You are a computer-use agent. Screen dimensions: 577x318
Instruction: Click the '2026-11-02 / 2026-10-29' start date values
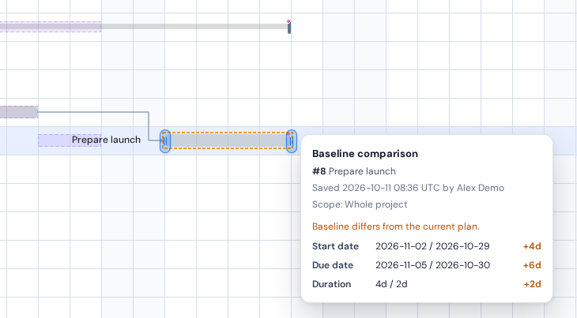tap(432, 246)
